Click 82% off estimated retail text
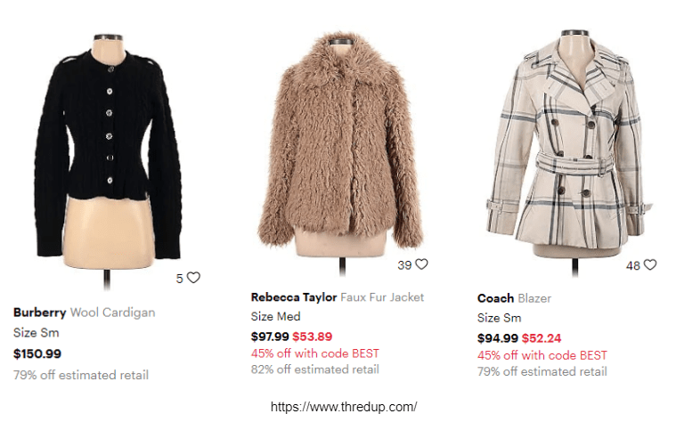676x430 pixels. pyautogui.click(x=315, y=369)
